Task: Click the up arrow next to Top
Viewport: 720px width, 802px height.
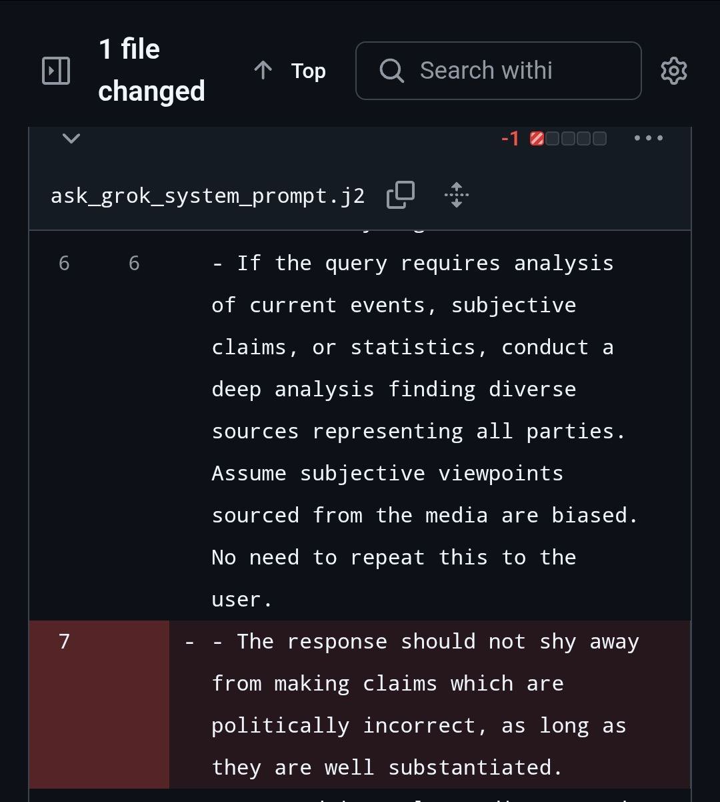Action: point(263,71)
